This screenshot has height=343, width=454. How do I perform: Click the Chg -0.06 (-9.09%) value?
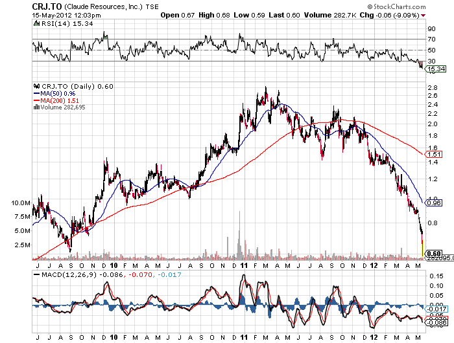click(389, 15)
